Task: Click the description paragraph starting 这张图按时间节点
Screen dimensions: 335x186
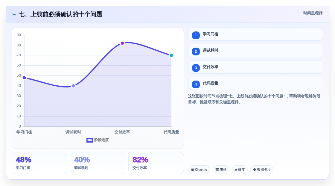Action: (254, 99)
